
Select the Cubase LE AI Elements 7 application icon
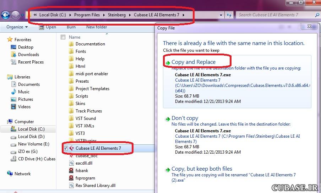[x=71, y=148]
